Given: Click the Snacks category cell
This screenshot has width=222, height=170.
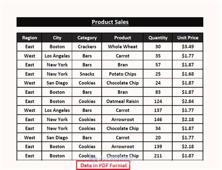Looking at the screenshot, I should [x=87, y=74].
